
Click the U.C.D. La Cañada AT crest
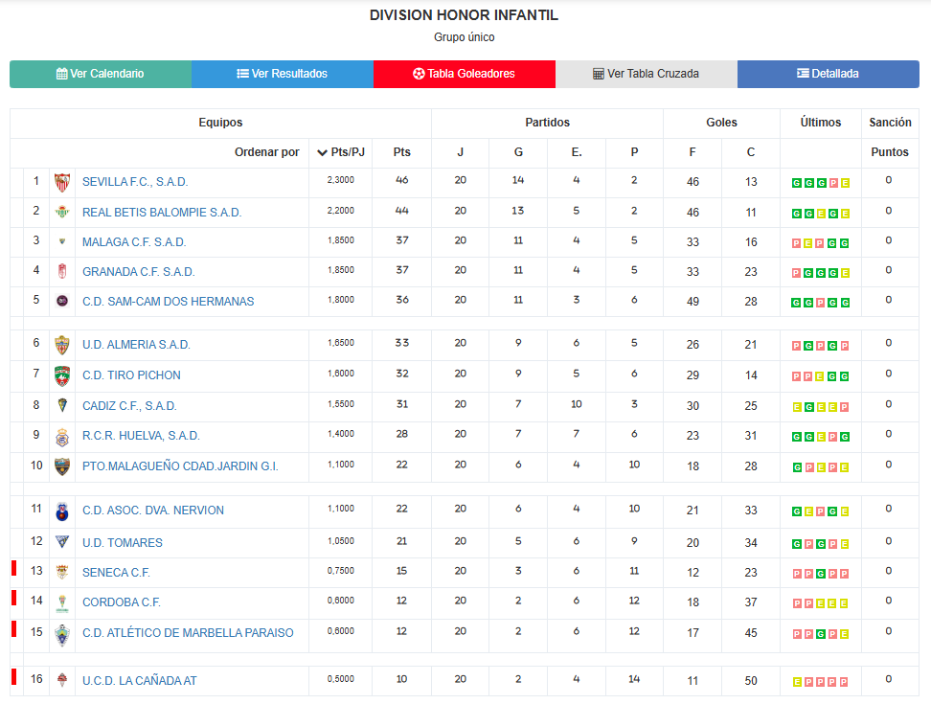point(61,680)
